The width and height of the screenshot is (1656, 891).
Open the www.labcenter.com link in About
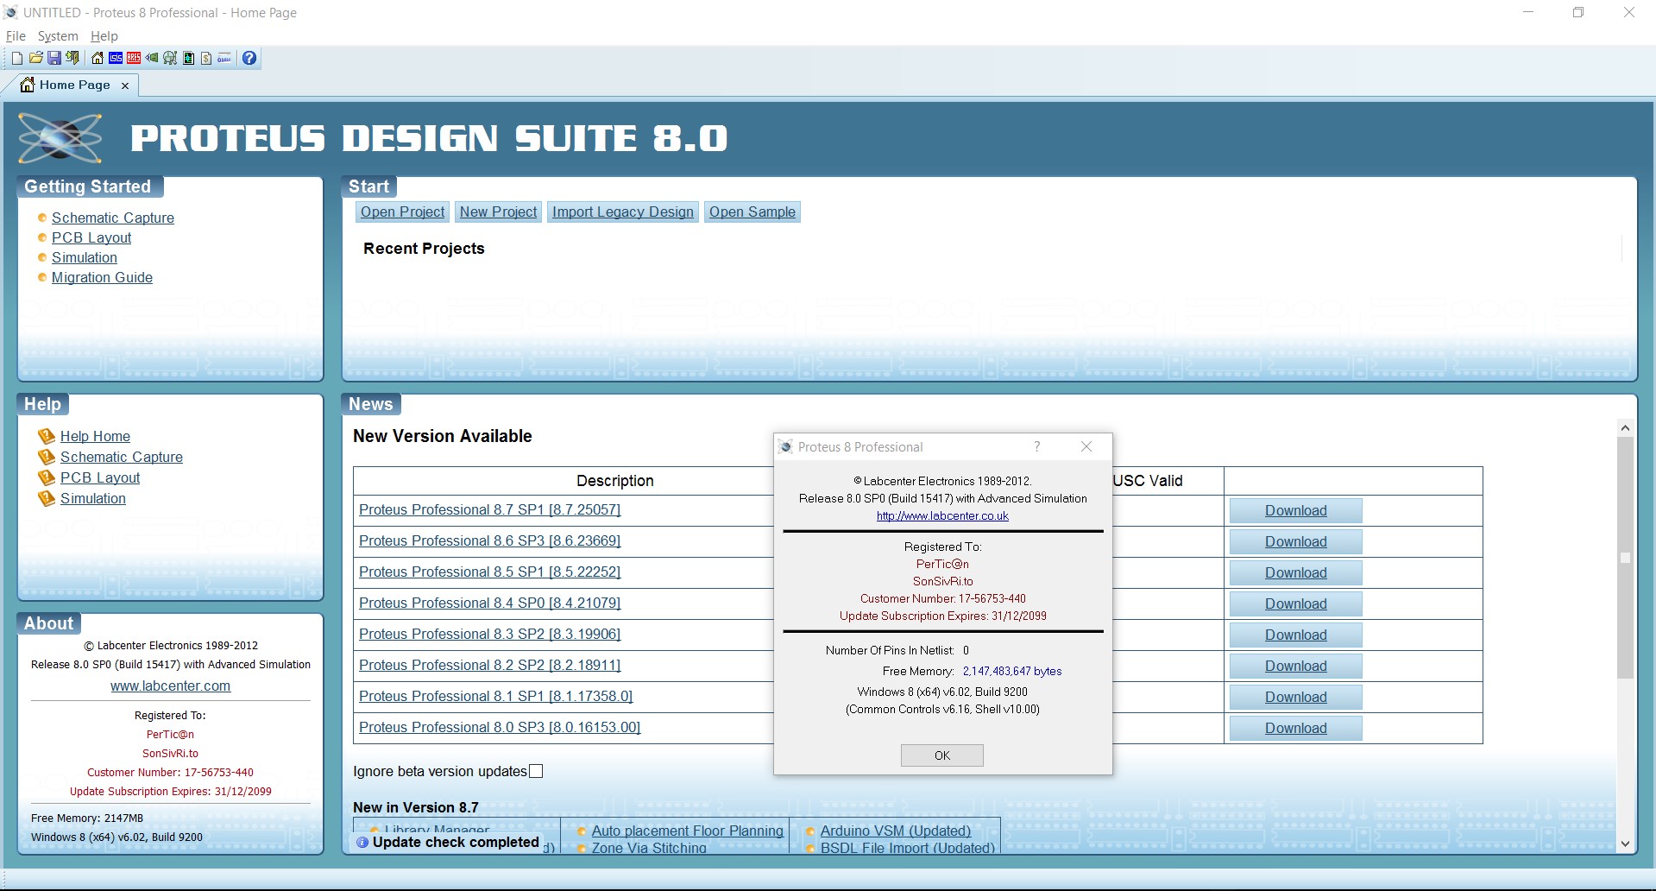point(170,686)
